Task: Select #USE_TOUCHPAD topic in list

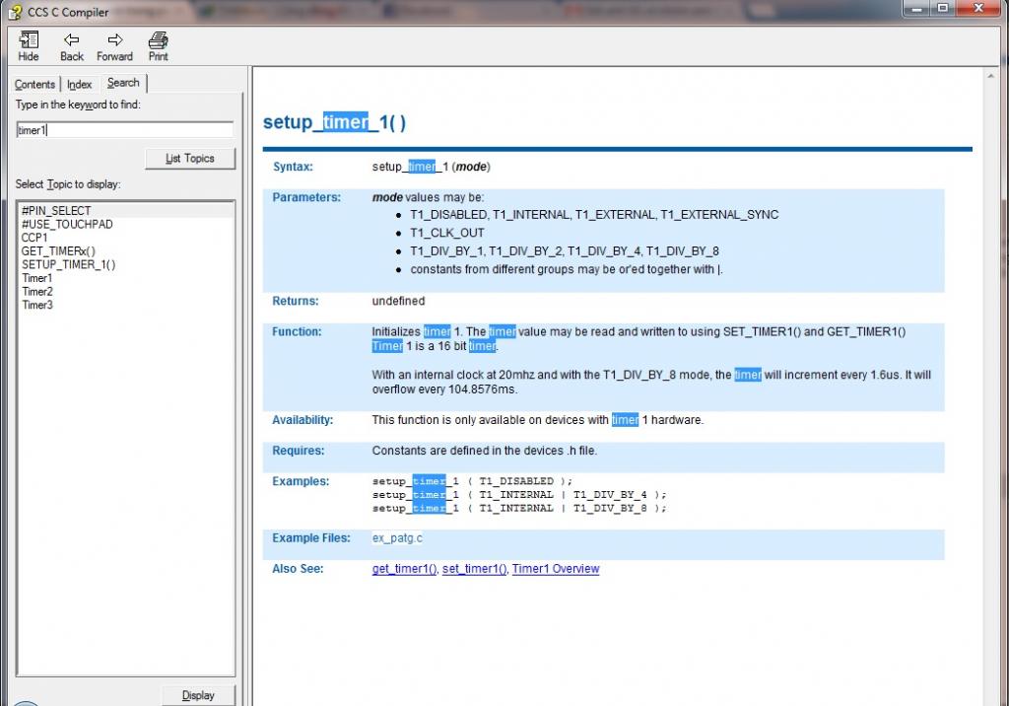Action: coord(67,224)
